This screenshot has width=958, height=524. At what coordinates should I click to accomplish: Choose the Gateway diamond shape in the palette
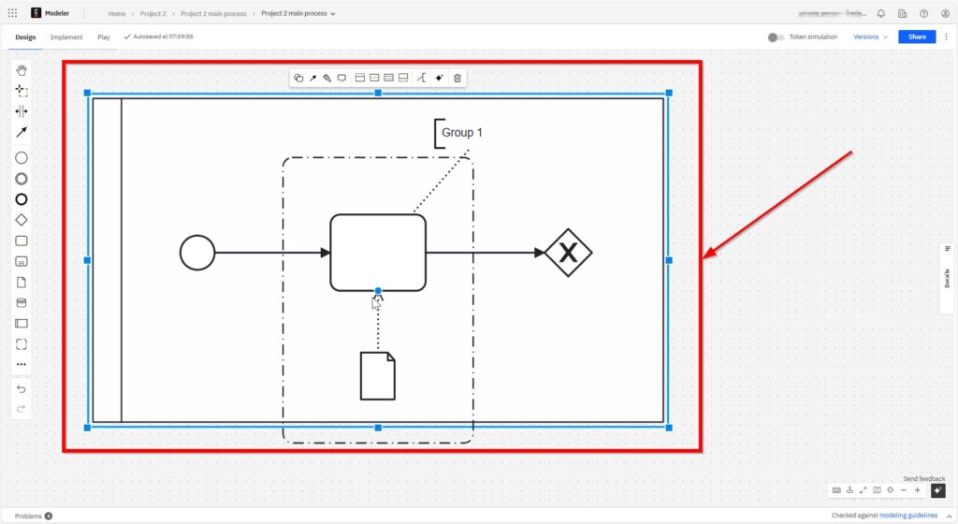(22, 219)
